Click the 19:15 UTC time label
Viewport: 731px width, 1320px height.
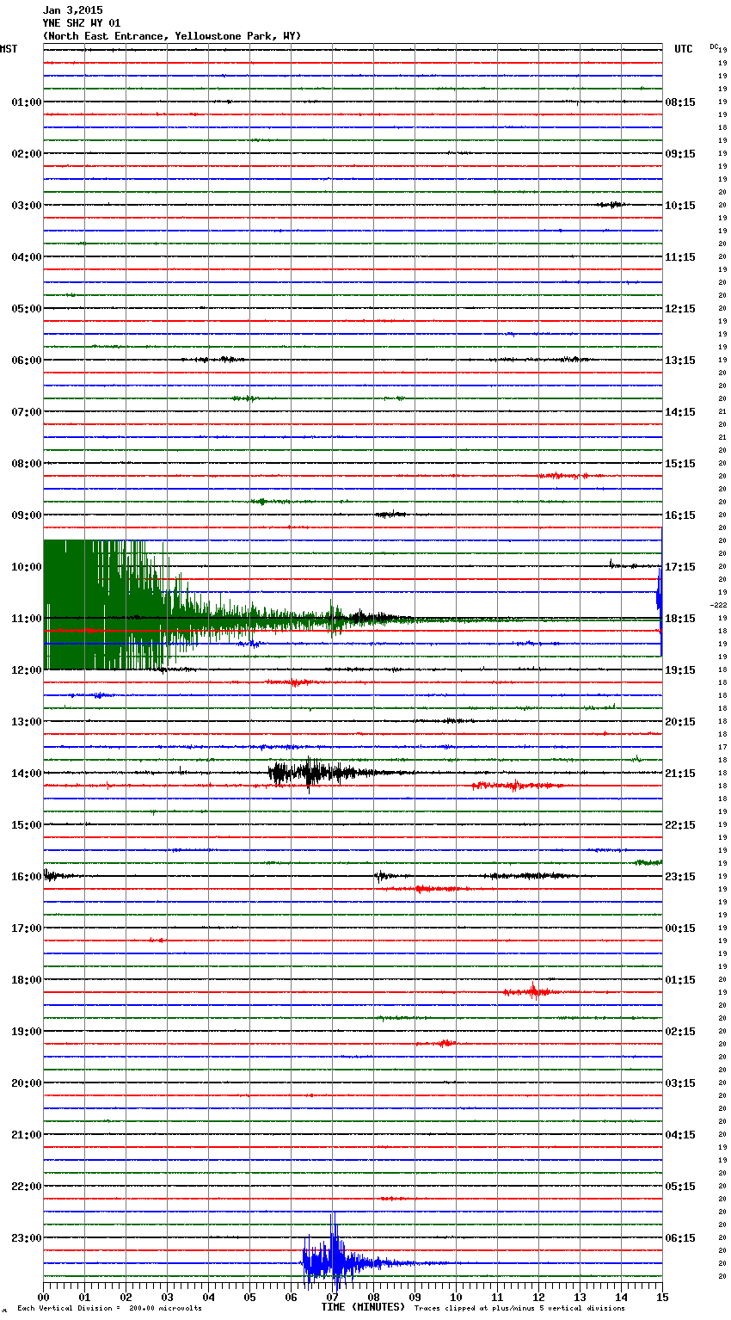click(680, 670)
